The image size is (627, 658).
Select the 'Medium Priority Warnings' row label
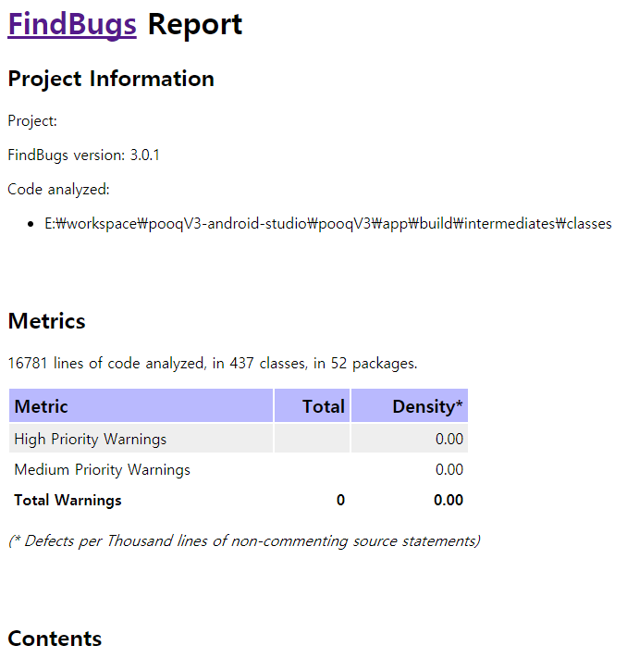coord(102,469)
